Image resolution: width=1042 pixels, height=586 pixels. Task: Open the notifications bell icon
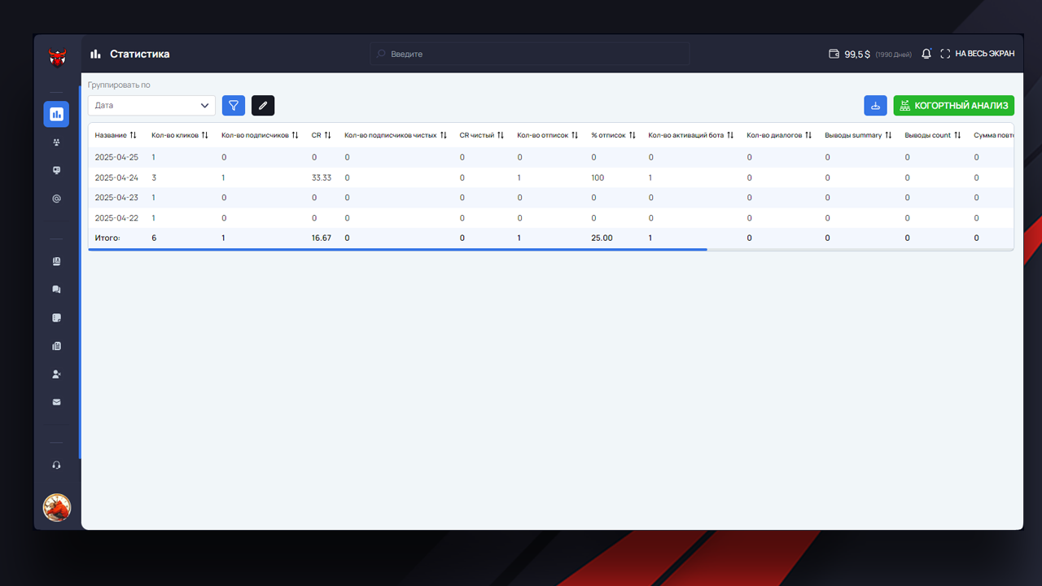point(926,54)
